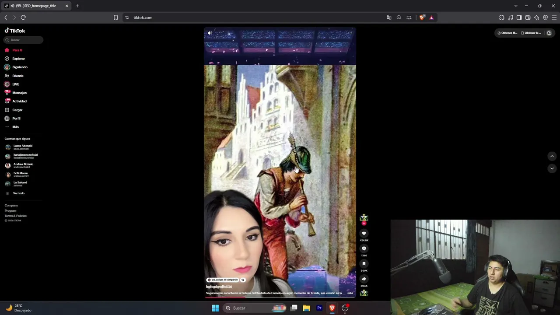Launch Premiere Pro from the taskbar
The height and width of the screenshot is (315, 560).
319,308
